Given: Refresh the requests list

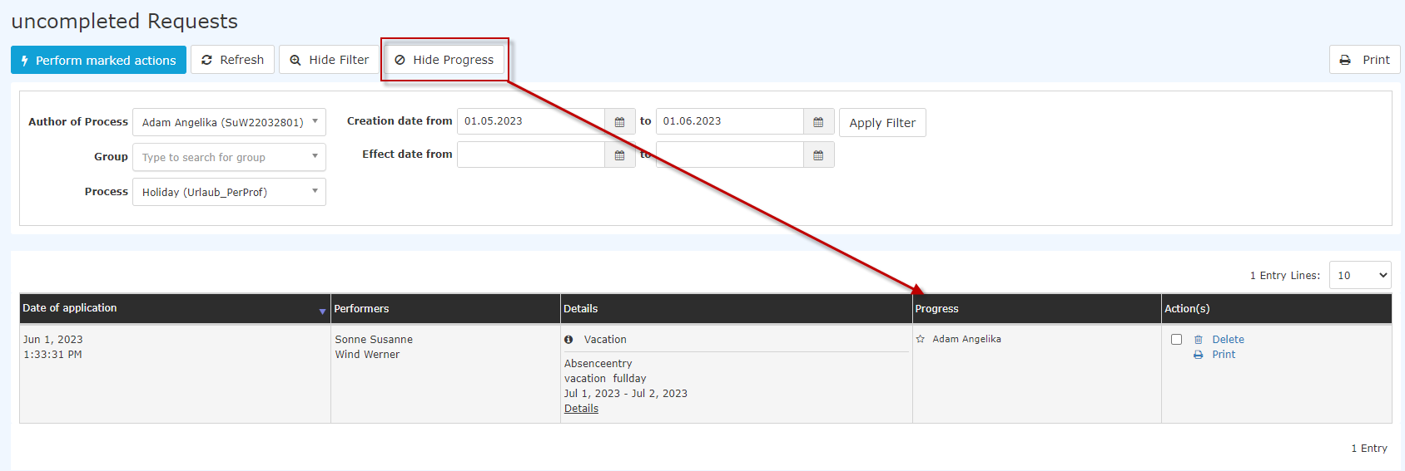Looking at the screenshot, I should [232, 60].
